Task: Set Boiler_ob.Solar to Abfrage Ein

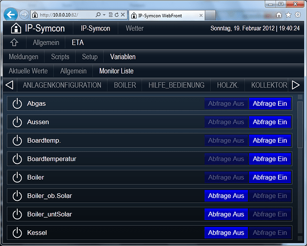Action: [x=270, y=196]
